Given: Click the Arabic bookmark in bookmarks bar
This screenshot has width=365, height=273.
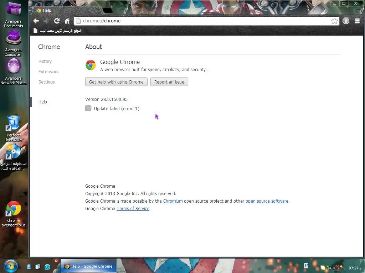Looking at the screenshot, I should coord(57,31).
